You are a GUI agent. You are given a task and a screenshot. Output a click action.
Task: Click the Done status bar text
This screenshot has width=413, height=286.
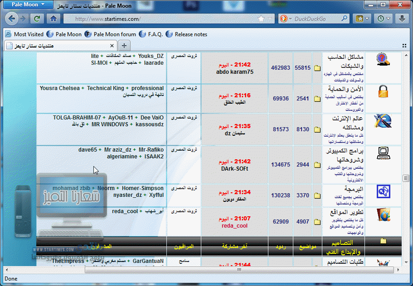coord(11,279)
